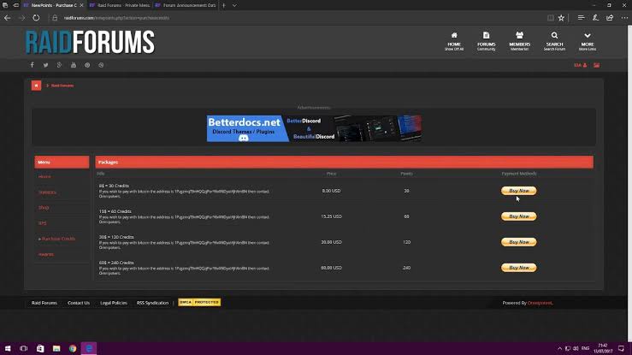The height and width of the screenshot is (355, 632).
Task: Open FORUMS Community navigation item
Action: pyautogui.click(x=486, y=41)
